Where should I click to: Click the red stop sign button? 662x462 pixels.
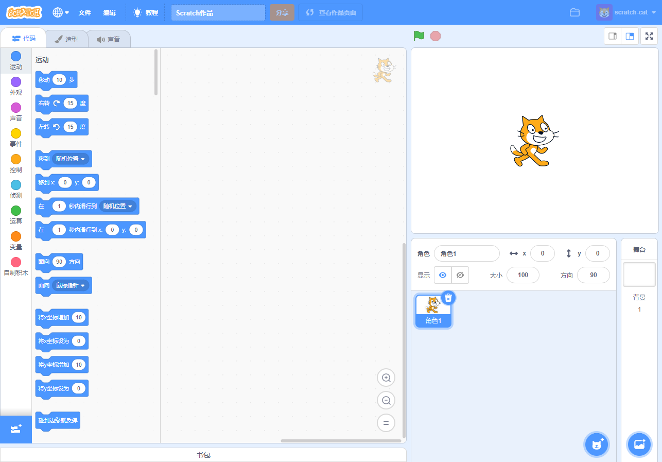pos(435,36)
